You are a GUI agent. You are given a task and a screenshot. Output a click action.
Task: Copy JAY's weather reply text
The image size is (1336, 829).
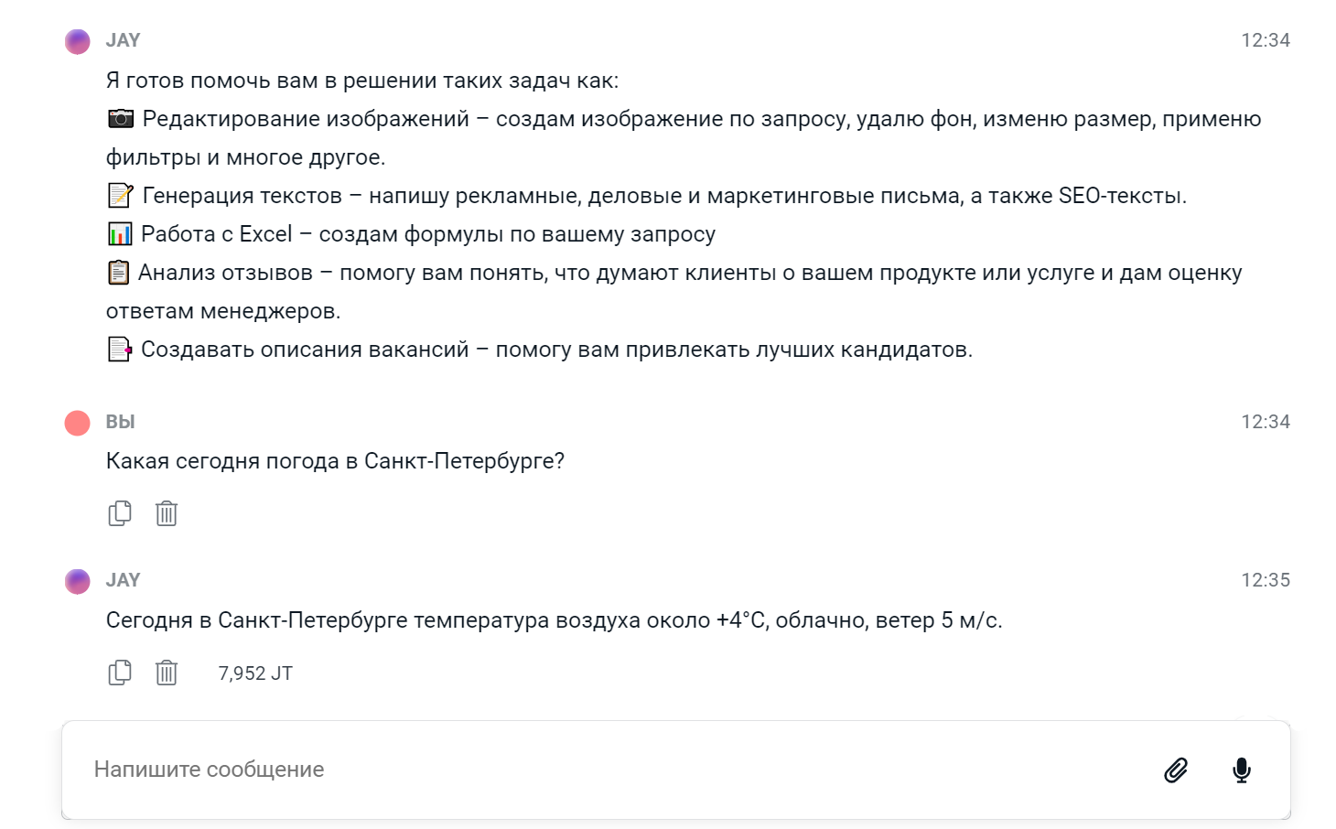pos(120,673)
